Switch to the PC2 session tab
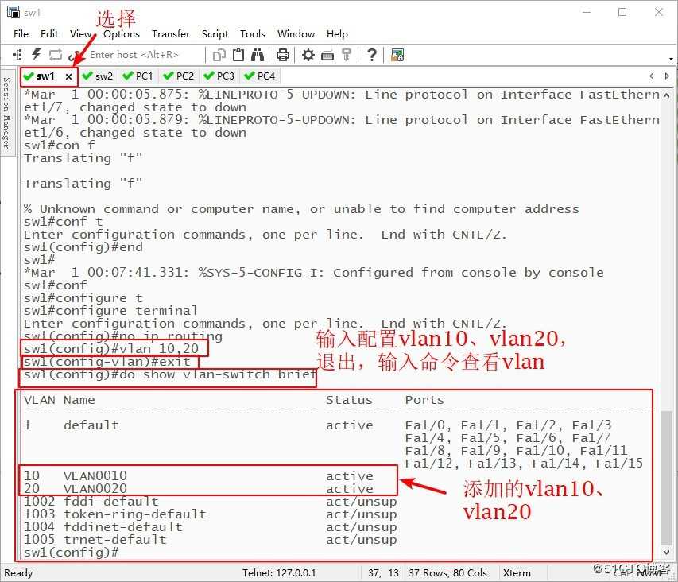The height and width of the screenshot is (582, 678). pyautogui.click(x=179, y=76)
